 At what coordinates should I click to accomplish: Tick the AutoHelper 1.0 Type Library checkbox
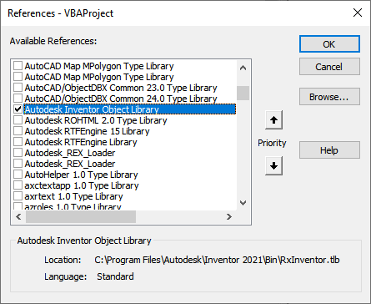(x=18, y=175)
